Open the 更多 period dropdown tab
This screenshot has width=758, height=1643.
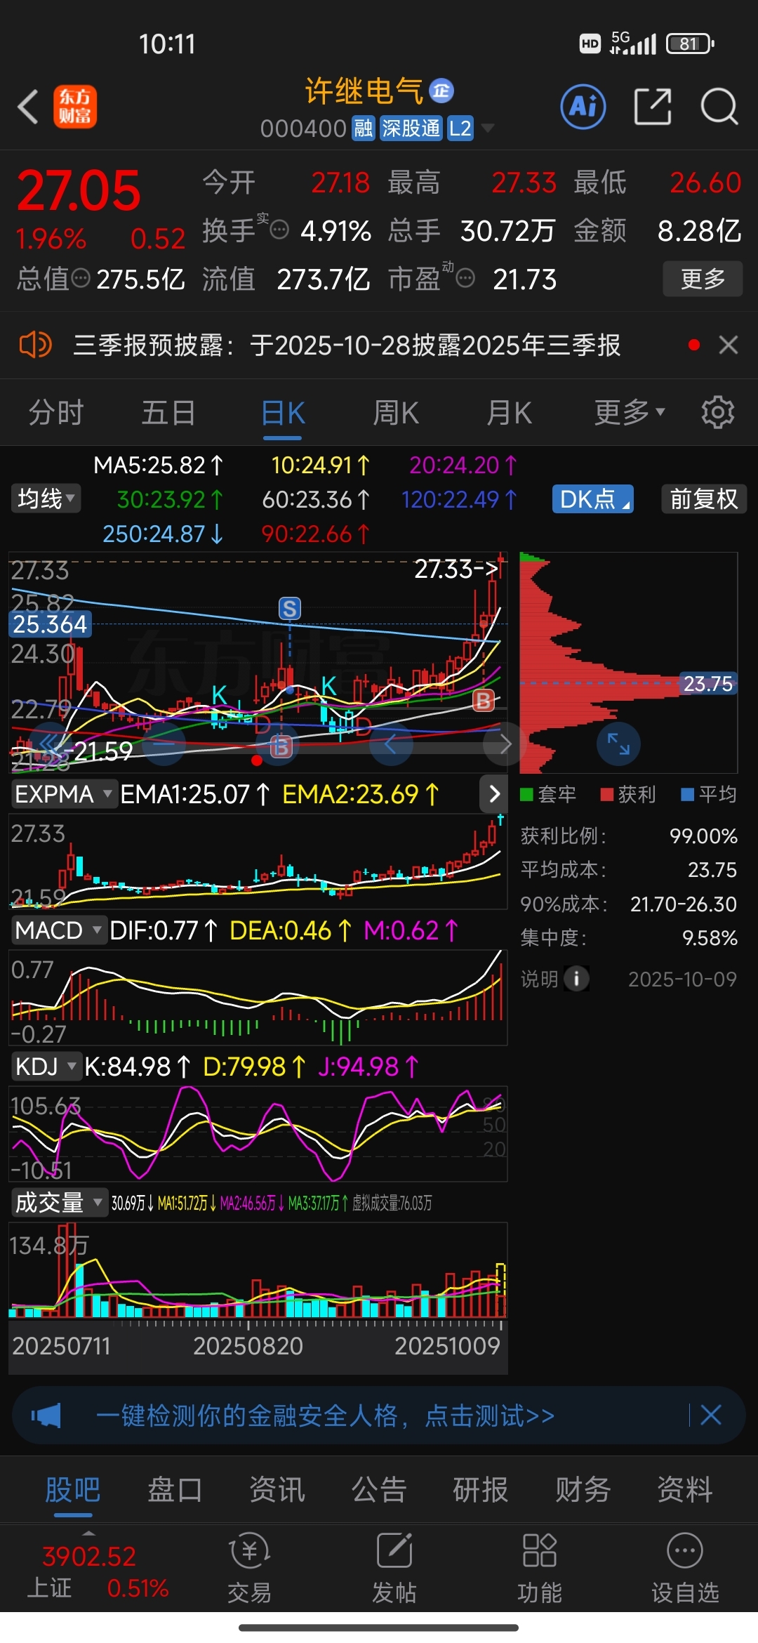[630, 412]
